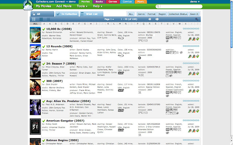Open the demo user dropdown

(195, 1)
